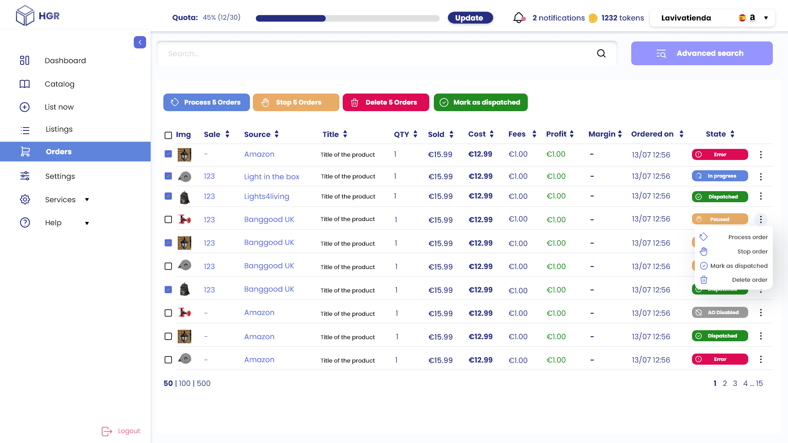The image size is (788, 443).
Task: Choose Mark as dispatched in context menu
Action: pyautogui.click(x=738, y=266)
